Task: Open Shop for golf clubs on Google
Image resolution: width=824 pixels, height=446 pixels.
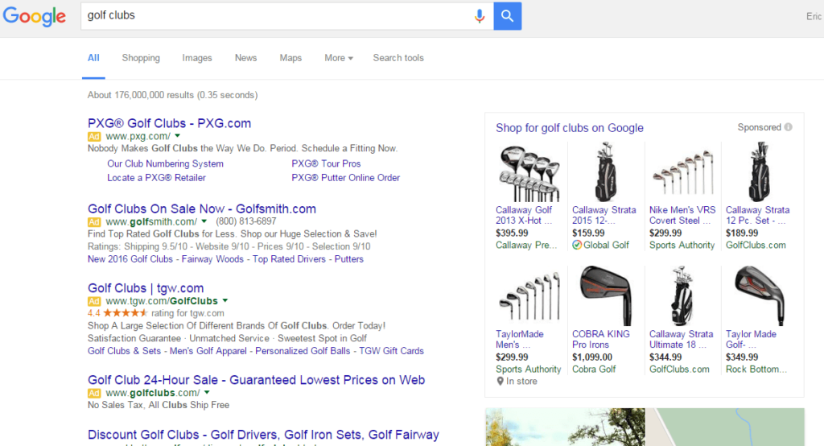Action: pos(570,128)
